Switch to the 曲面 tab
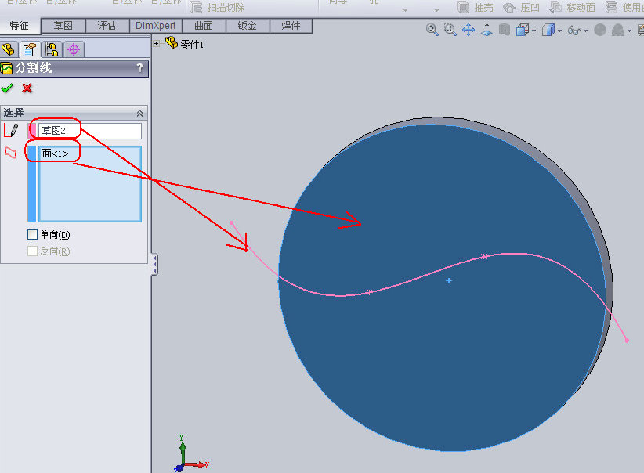 pyautogui.click(x=204, y=26)
